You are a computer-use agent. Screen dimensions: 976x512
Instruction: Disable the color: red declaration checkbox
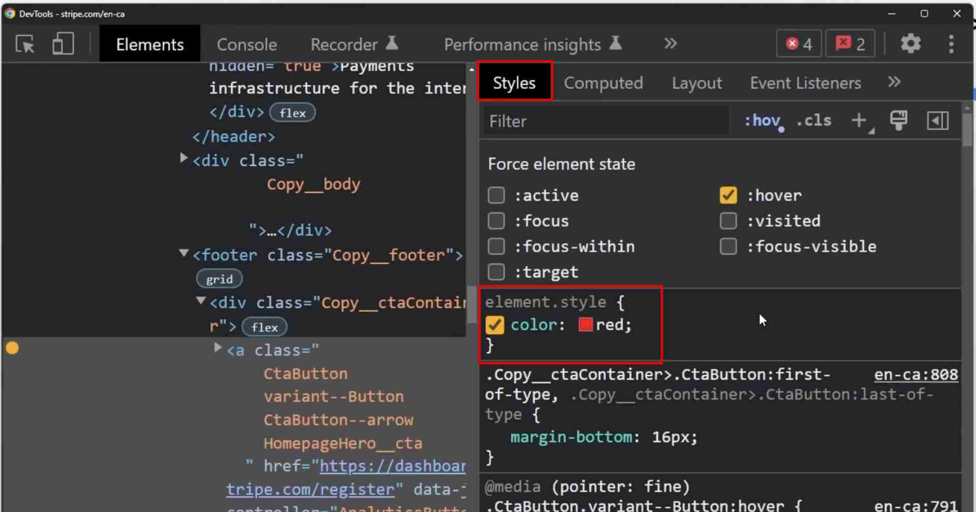(x=495, y=325)
